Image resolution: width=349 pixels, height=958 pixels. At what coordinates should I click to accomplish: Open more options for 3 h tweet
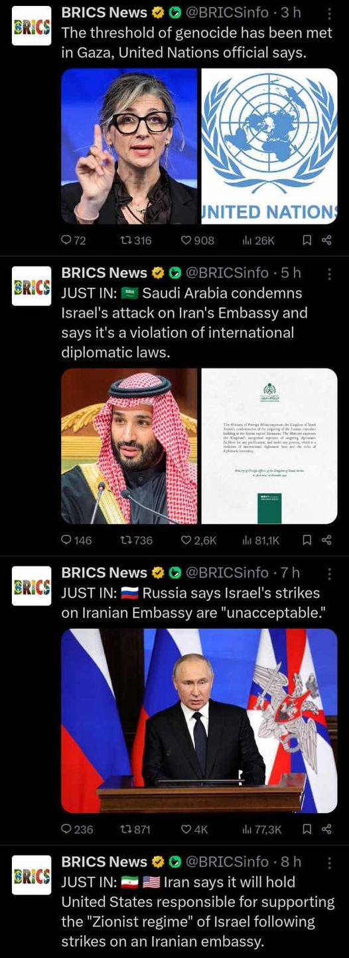point(330,13)
